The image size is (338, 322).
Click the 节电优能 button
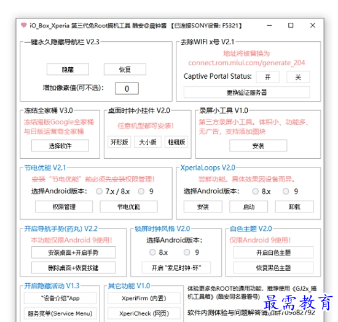point(128,207)
